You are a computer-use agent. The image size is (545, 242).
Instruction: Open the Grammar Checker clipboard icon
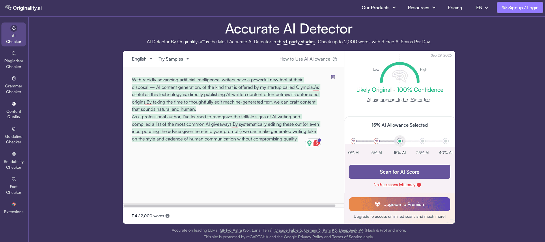[x=14, y=78]
